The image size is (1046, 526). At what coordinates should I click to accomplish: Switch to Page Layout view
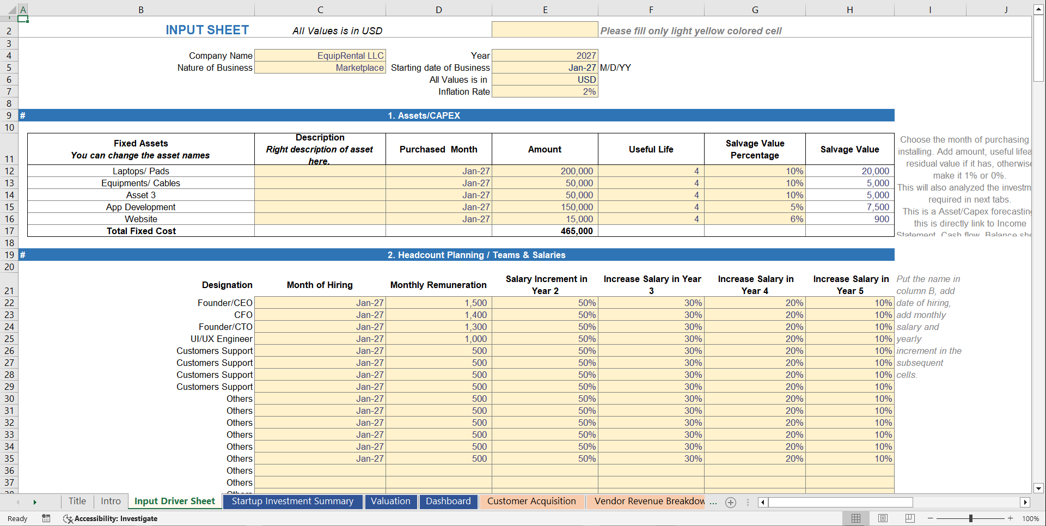[x=883, y=518]
